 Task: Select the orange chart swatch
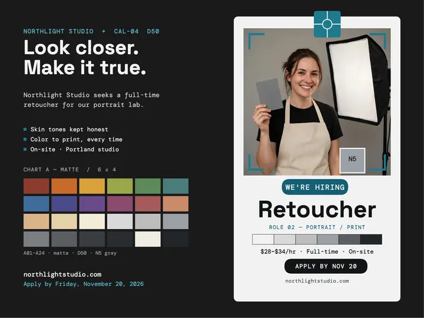[x=64, y=186]
